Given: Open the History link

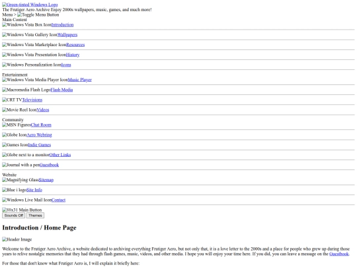Looking at the screenshot, I should [x=73, y=55].
